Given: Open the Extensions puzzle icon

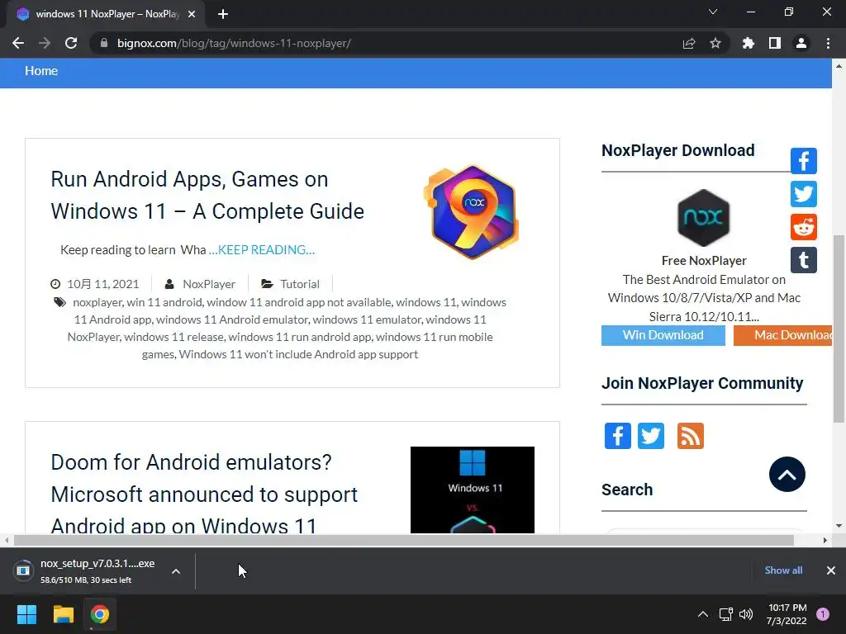Looking at the screenshot, I should pyautogui.click(x=749, y=43).
